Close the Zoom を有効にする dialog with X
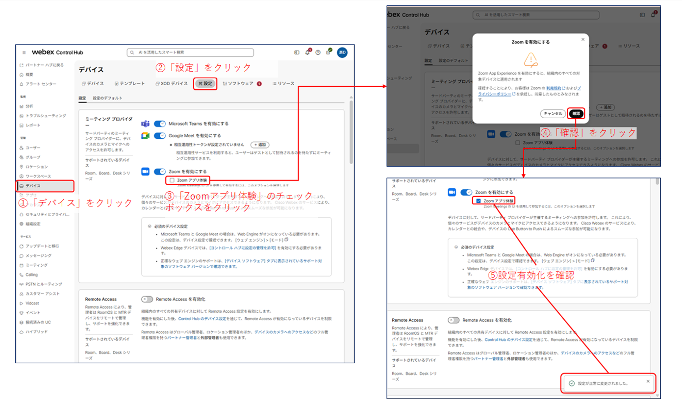682x403 pixels. tap(582, 39)
